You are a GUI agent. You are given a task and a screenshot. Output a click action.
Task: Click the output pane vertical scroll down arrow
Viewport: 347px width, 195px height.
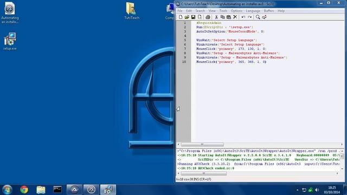point(342,168)
